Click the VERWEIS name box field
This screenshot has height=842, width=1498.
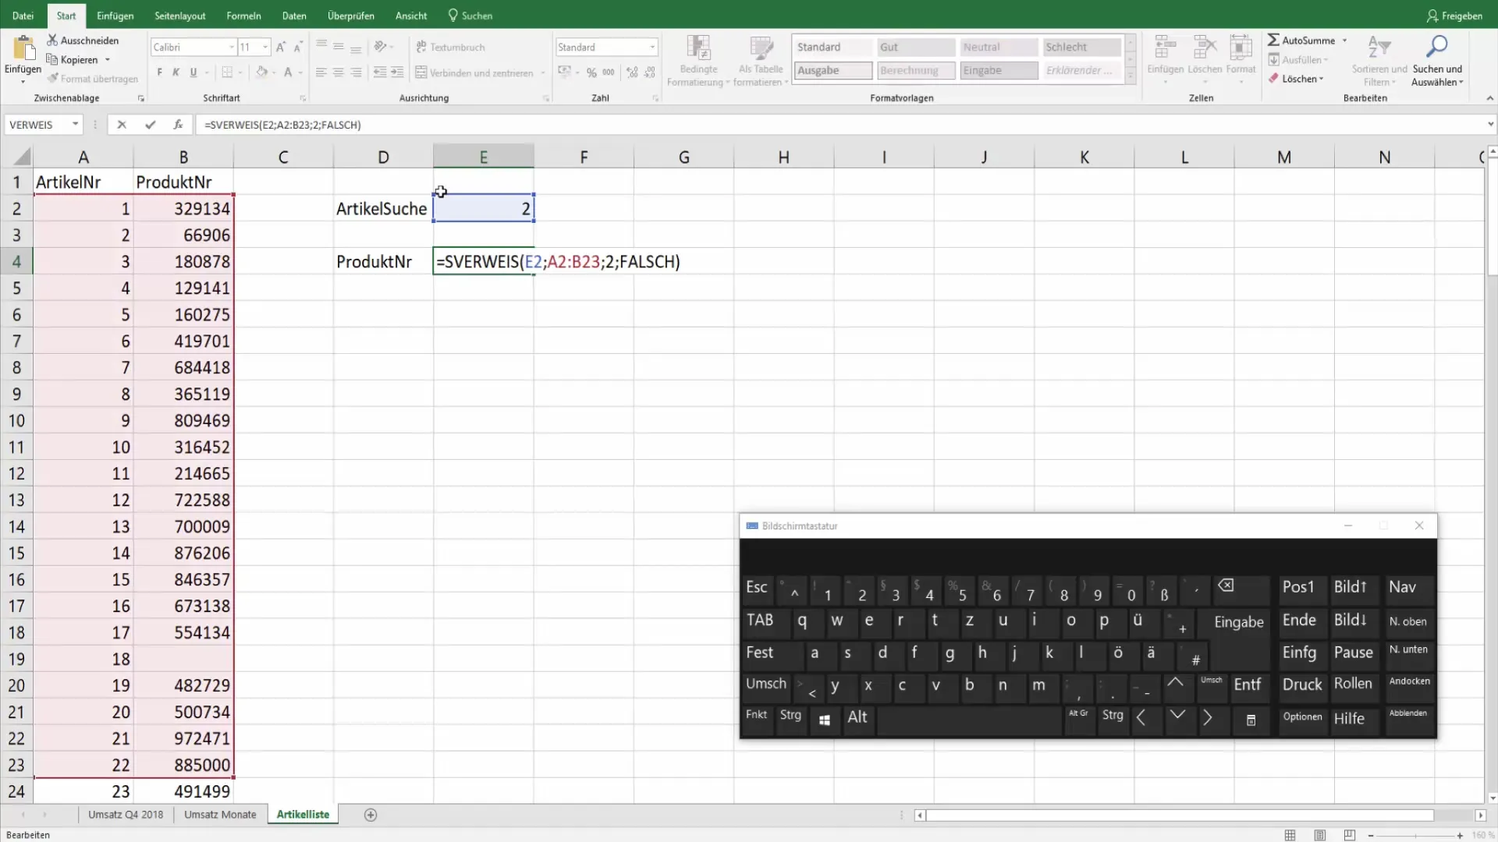click(x=37, y=125)
